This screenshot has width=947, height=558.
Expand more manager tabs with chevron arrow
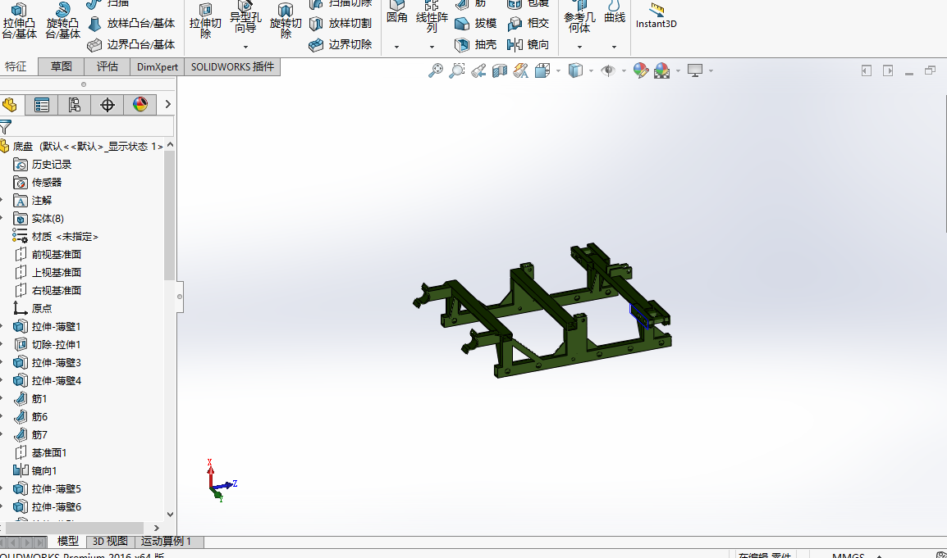168,104
